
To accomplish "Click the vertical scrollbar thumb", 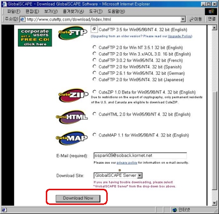I will tap(214, 141).
